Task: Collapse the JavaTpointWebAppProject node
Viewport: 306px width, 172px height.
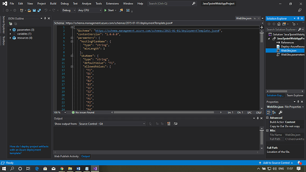Action: pyautogui.click(x=269, y=39)
